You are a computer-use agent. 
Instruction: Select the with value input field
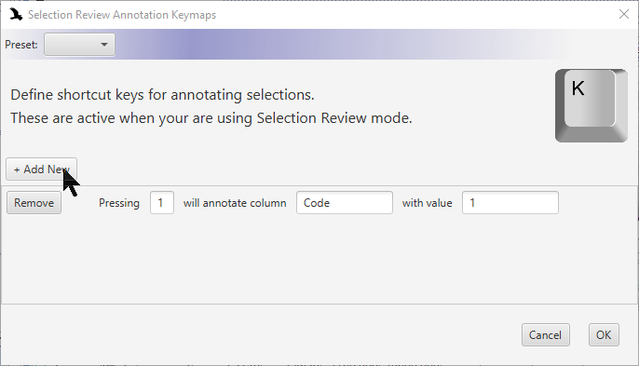pos(510,203)
